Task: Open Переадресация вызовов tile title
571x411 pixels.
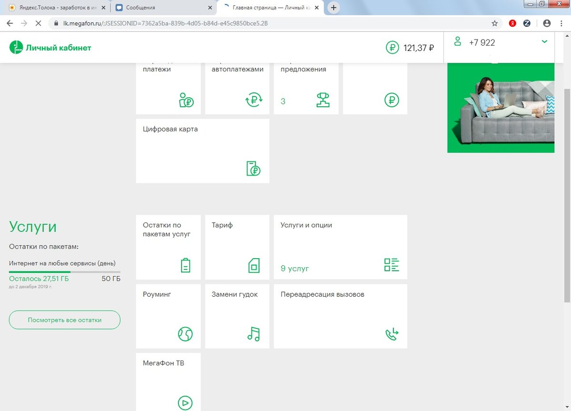Action: [323, 294]
